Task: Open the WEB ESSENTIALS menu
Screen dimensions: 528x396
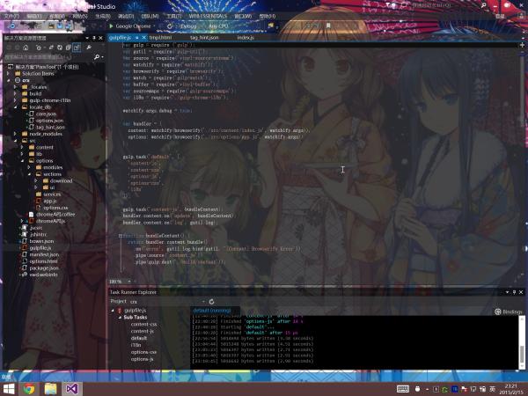Action: click(208, 16)
